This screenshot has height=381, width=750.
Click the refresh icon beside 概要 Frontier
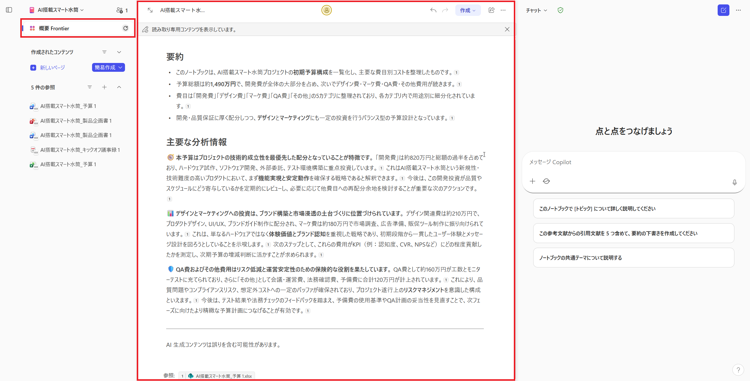(x=126, y=28)
